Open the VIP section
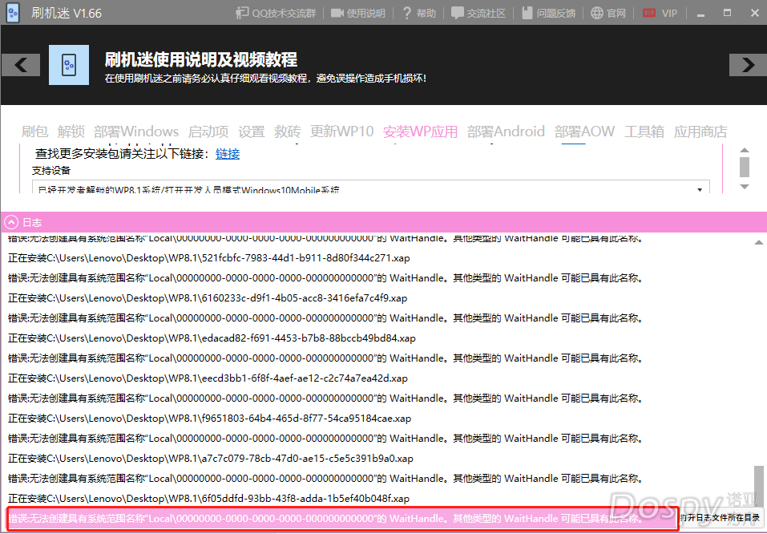 (660, 13)
